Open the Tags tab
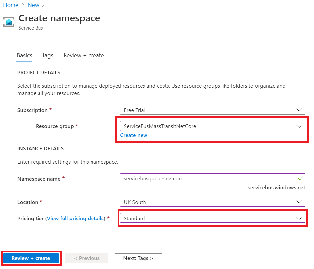Viewport: 314px width, 269px height. click(x=48, y=55)
